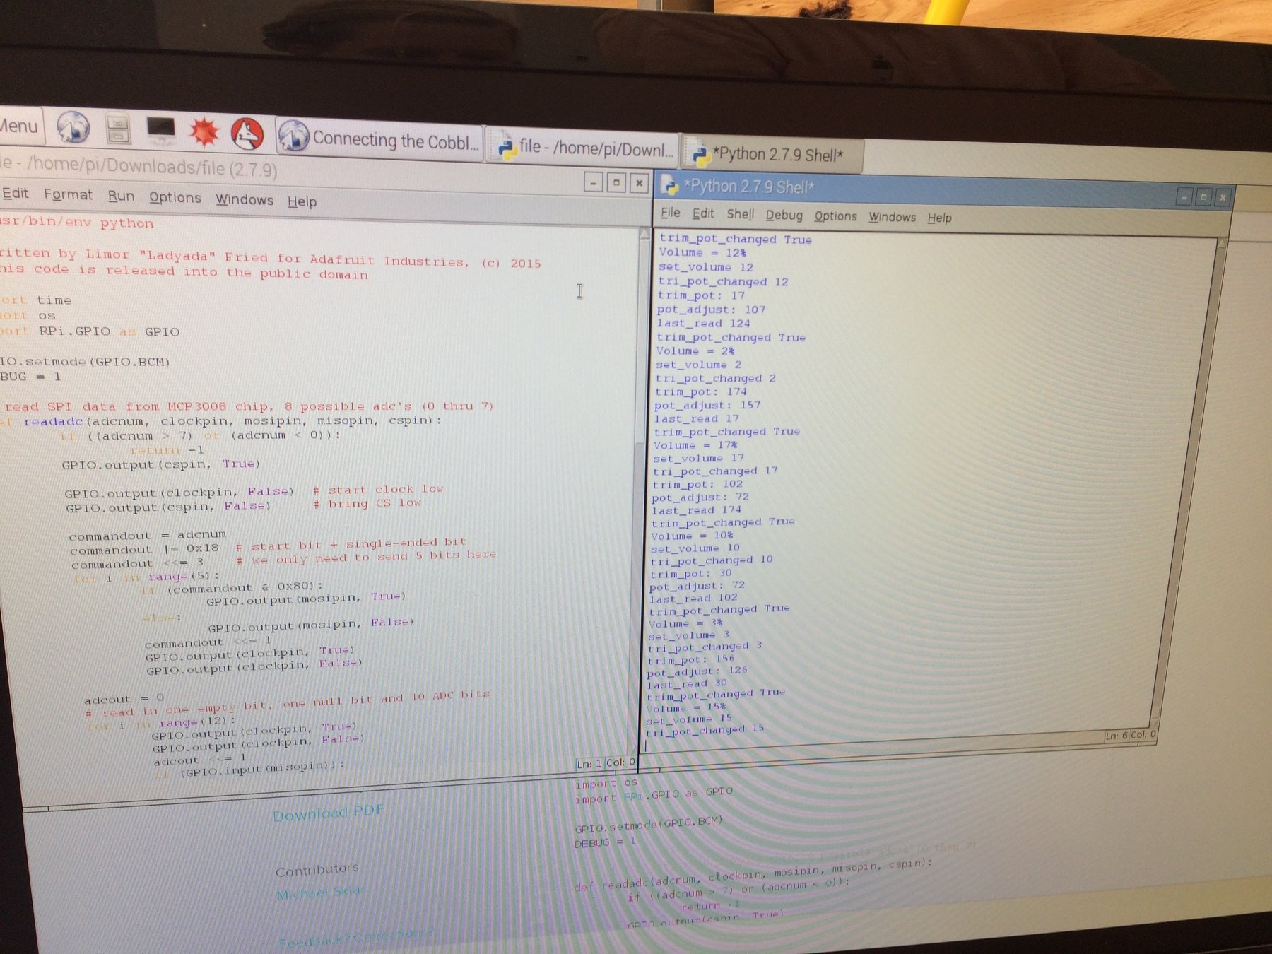
Task: Click the 'pot_adjust: 126' shell line
Action: tap(697, 671)
